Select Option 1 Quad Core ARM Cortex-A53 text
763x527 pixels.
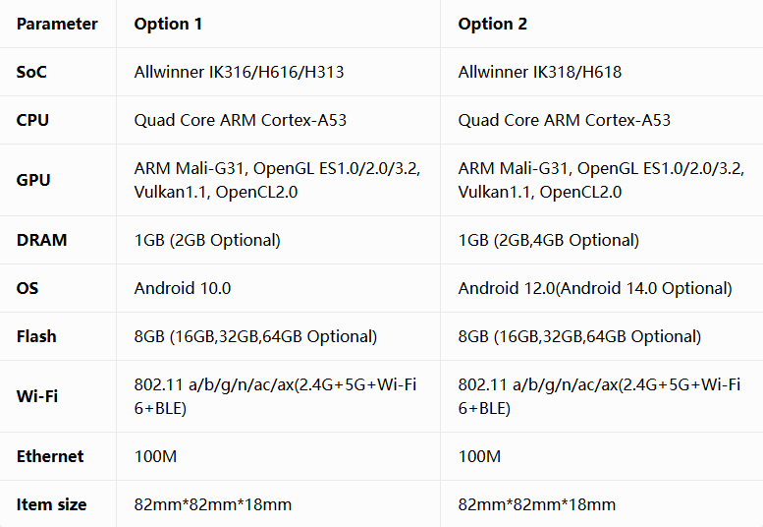241,120
